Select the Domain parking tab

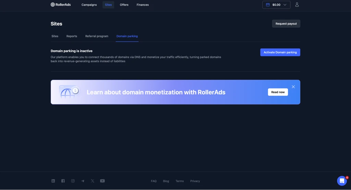point(127,36)
